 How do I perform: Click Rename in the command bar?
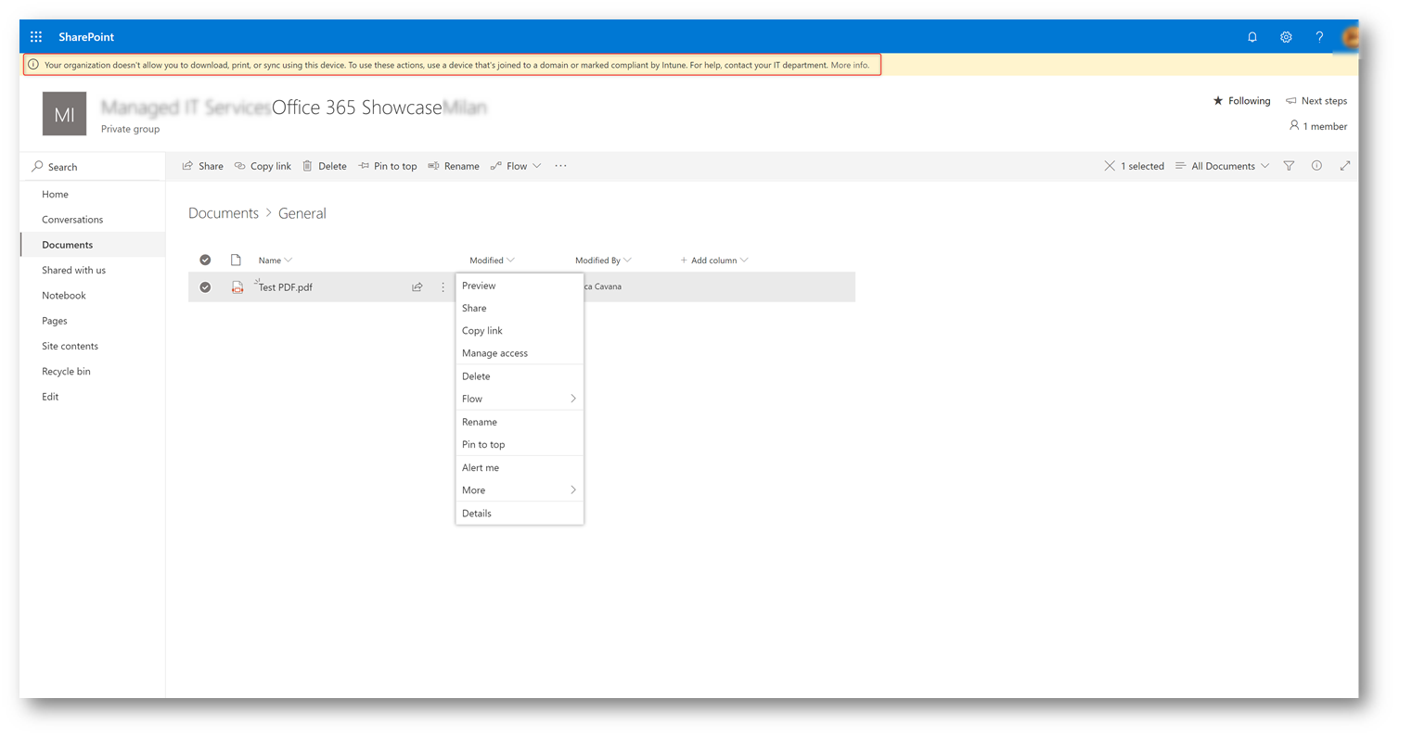coord(454,166)
